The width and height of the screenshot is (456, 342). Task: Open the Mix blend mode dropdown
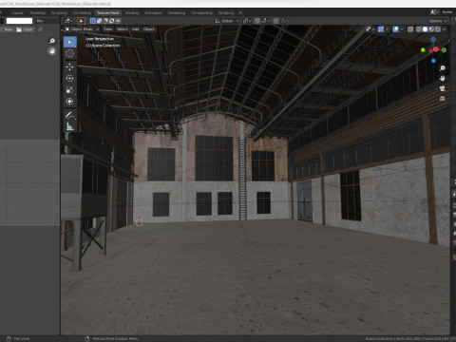(47, 21)
